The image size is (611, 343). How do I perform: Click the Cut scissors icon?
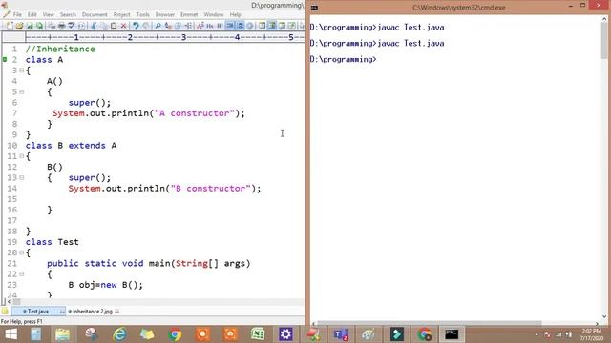[94, 26]
